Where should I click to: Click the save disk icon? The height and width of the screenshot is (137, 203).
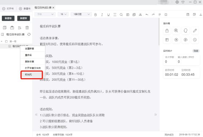[x=188, y=15]
